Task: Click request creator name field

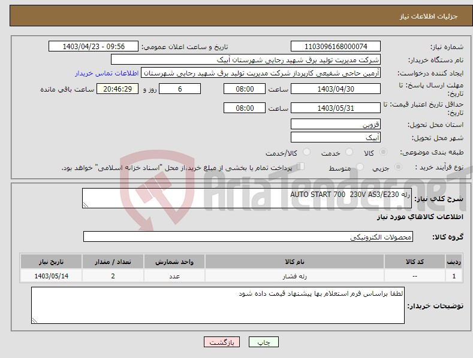Action: pyautogui.click(x=261, y=73)
